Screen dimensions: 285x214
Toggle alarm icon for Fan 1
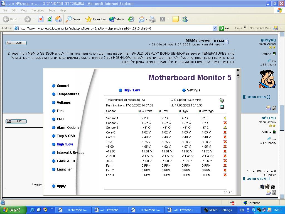click(x=225, y=166)
